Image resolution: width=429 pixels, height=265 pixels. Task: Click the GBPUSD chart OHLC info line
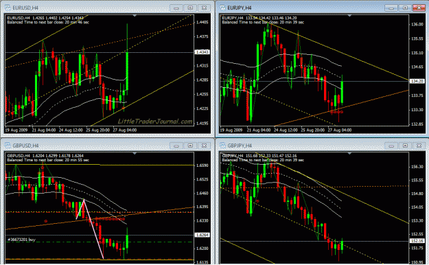(x=45, y=156)
